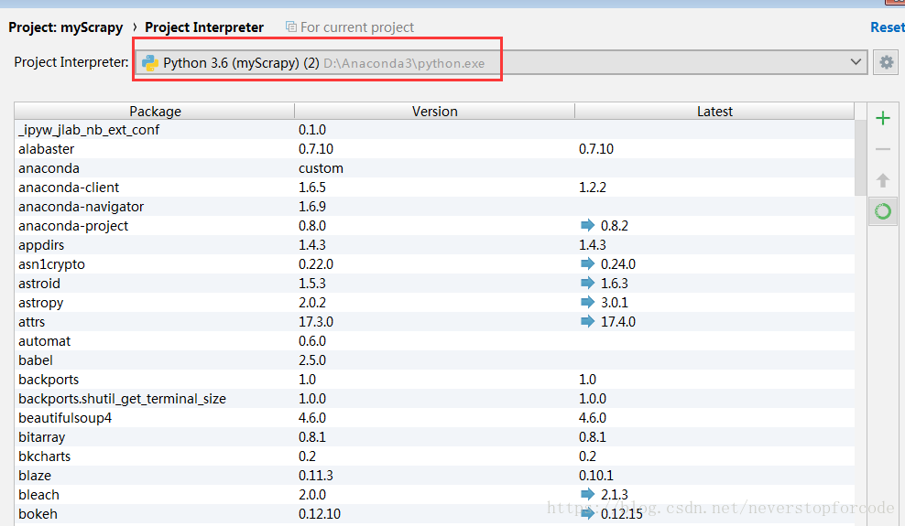Click the version value custom for anaconda
Image resolution: width=905 pixels, height=526 pixels.
point(321,168)
